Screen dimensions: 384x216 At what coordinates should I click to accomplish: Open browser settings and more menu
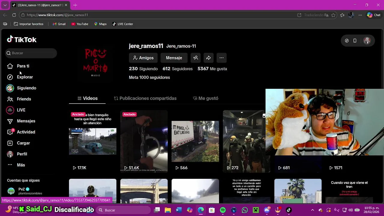(x=360, y=15)
